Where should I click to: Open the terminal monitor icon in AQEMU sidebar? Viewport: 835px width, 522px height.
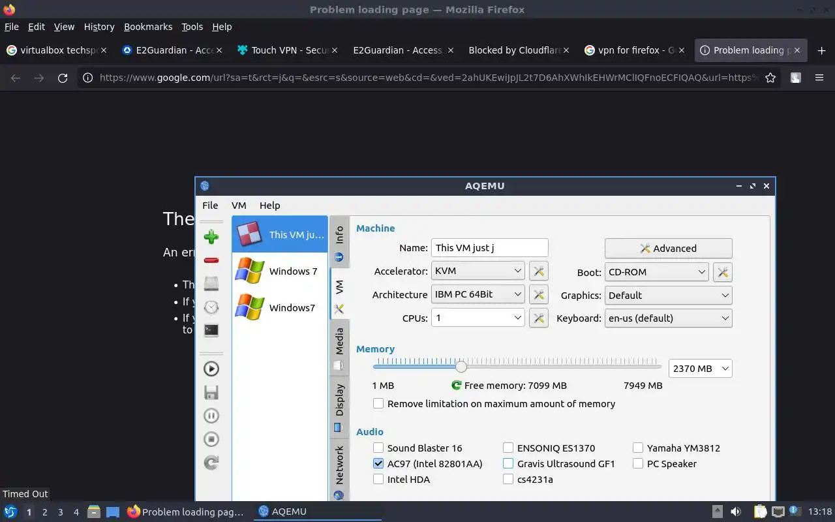[x=211, y=330]
